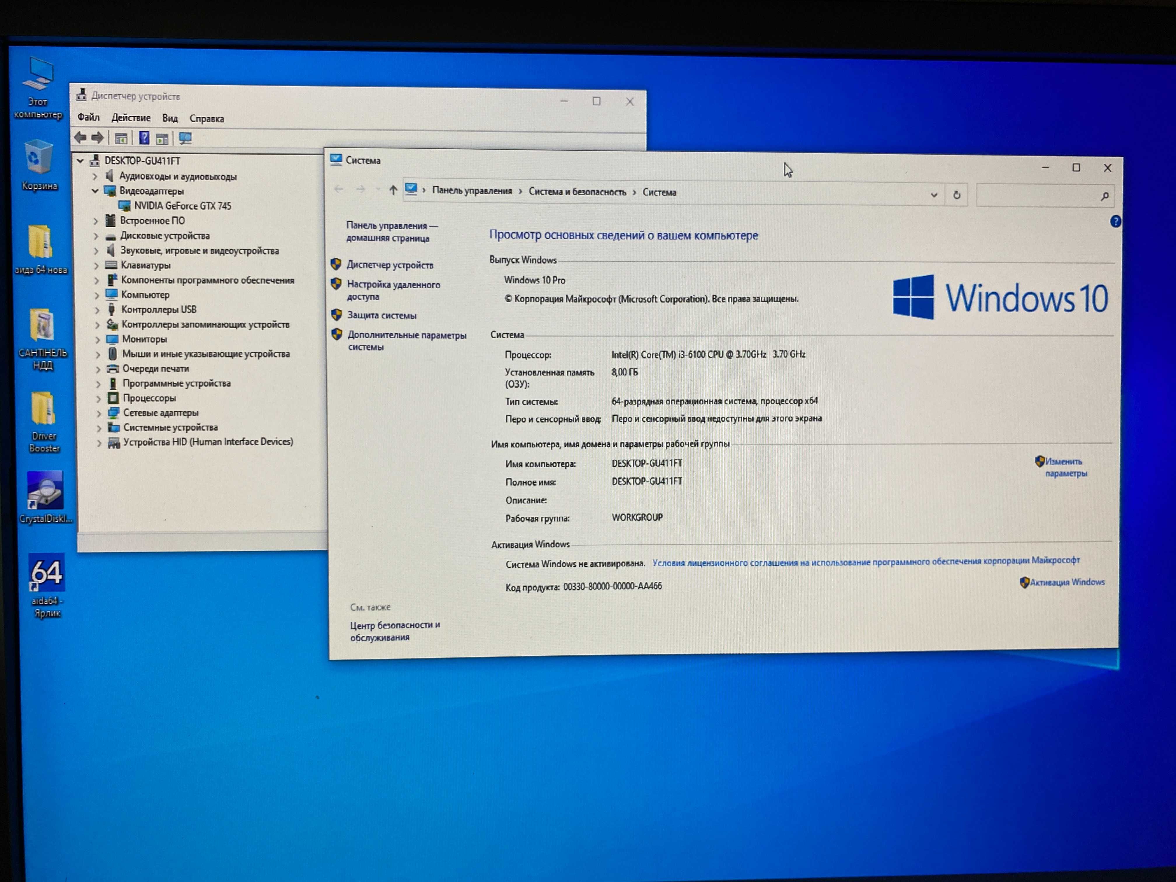Click the Help question-mark icon in Device Manager toolbar

click(144, 138)
